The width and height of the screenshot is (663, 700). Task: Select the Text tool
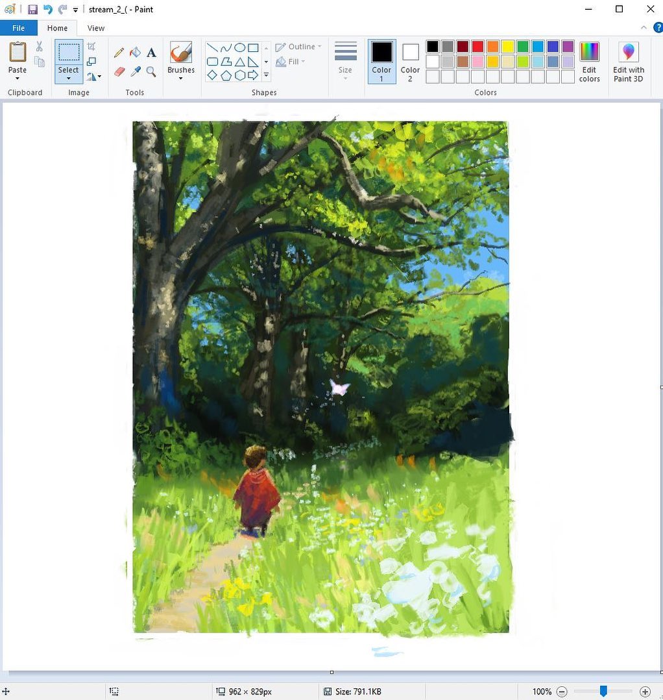click(151, 53)
